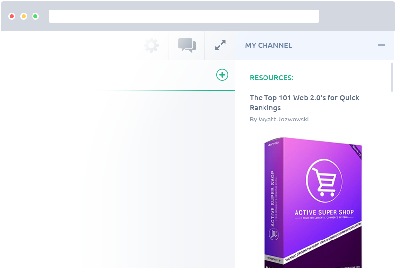Click the Resources heading

click(271, 78)
